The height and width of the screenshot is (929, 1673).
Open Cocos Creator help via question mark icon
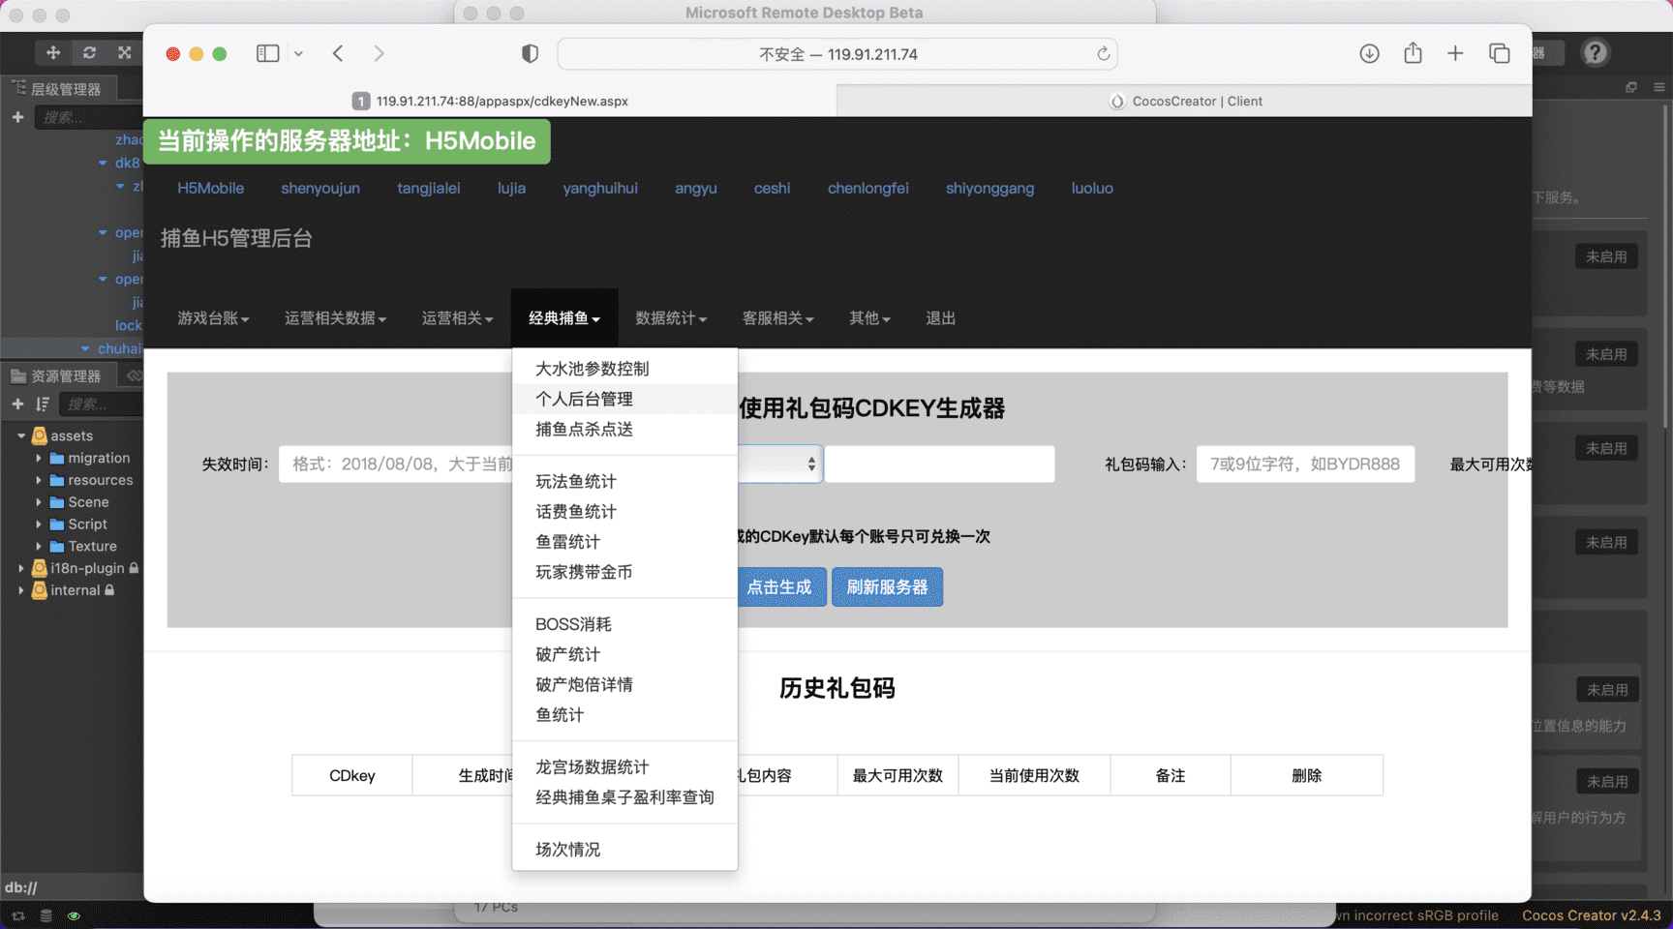point(1595,52)
